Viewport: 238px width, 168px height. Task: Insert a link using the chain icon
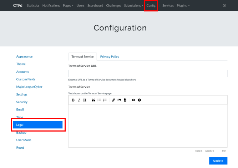click(113, 100)
